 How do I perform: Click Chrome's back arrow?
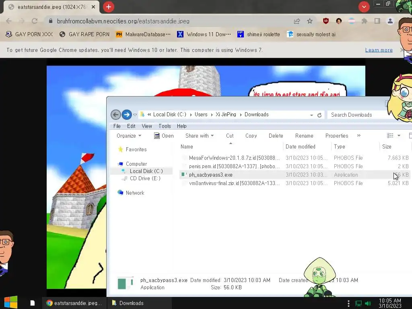[x=9, y=21]
